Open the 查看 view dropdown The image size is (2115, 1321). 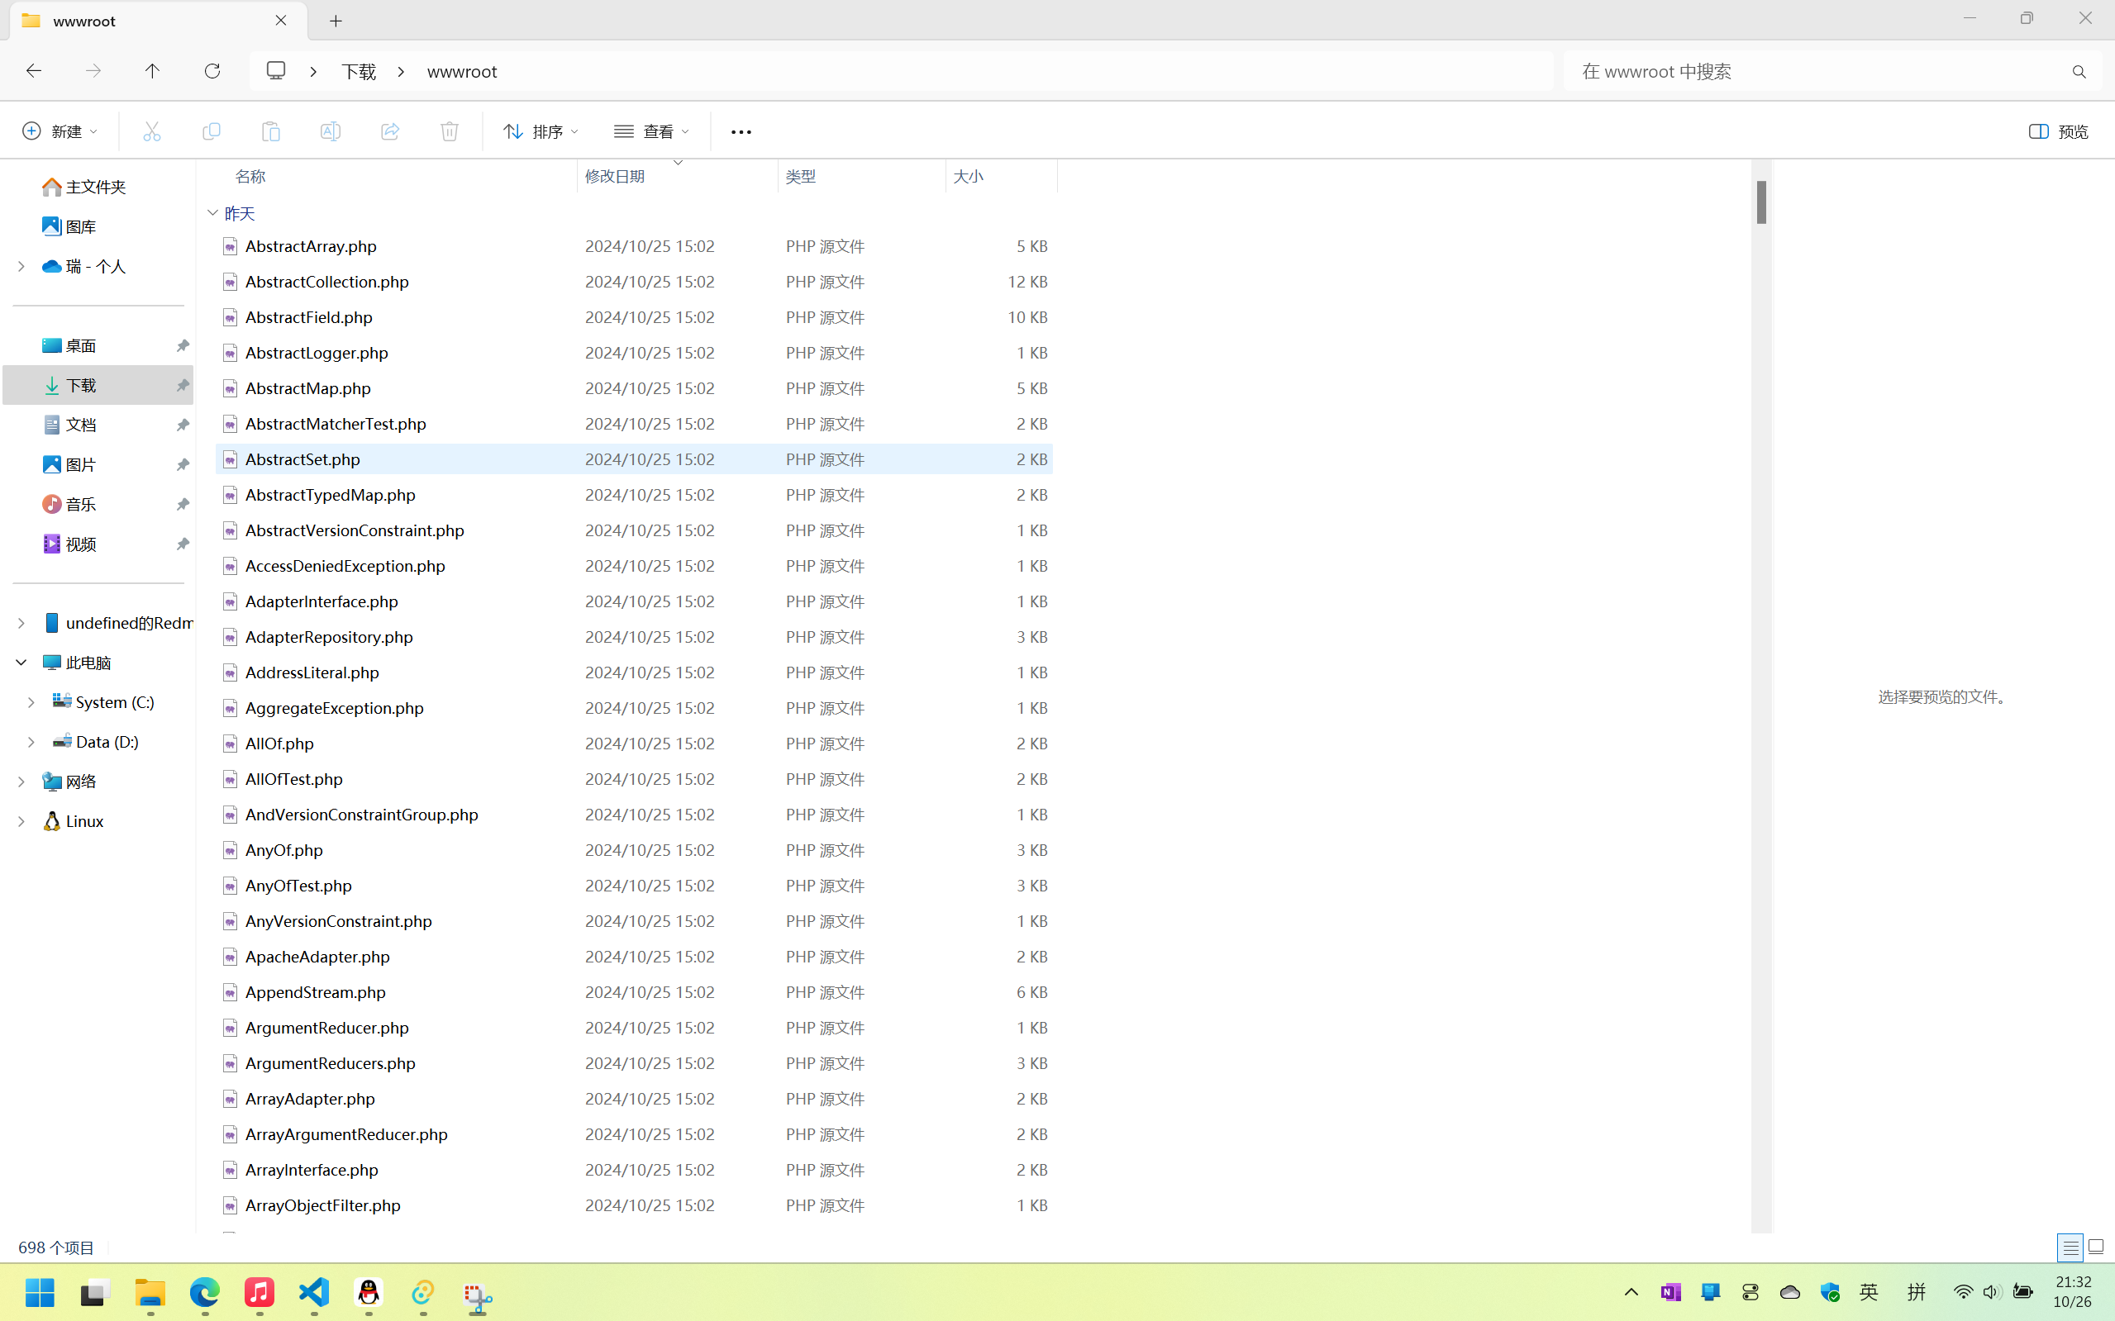point(651,131)
